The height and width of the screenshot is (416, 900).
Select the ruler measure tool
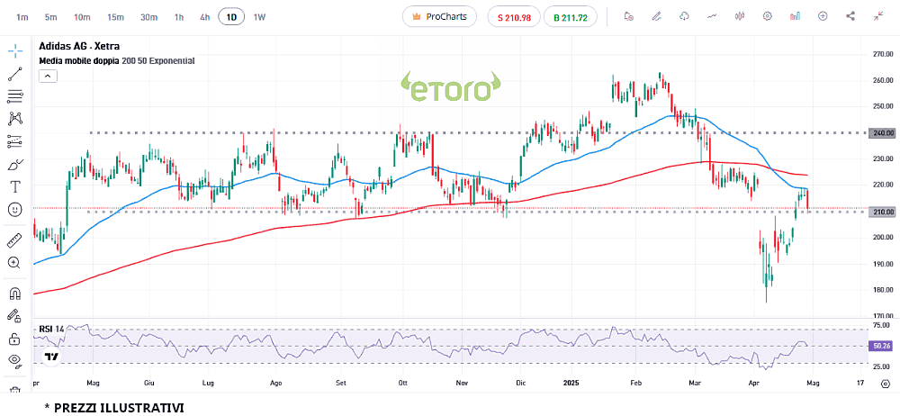tap(15, 240)
